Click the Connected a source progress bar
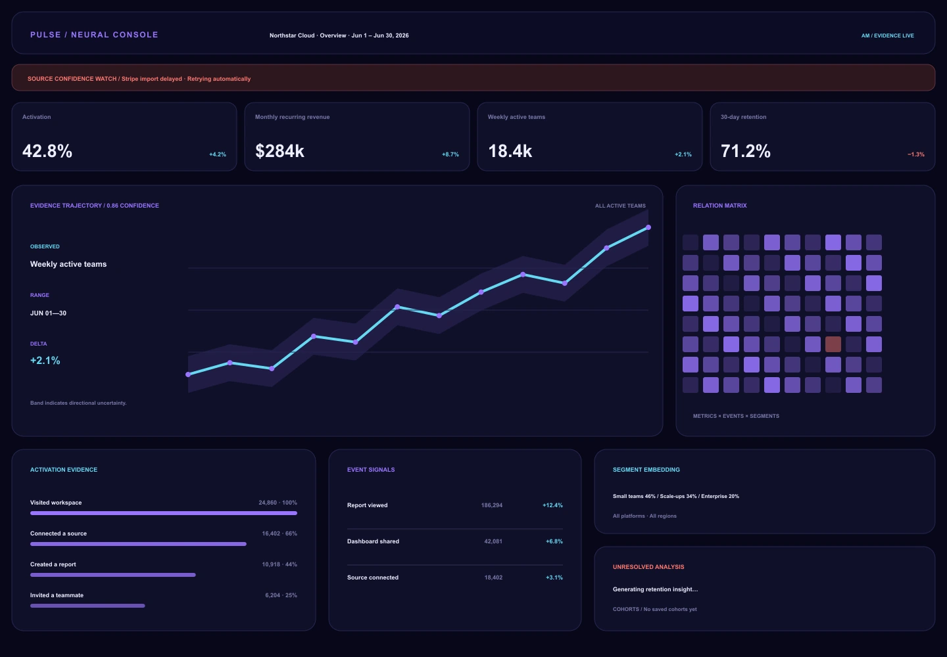This screenshot has width=947, height=657. click(138, 544)
